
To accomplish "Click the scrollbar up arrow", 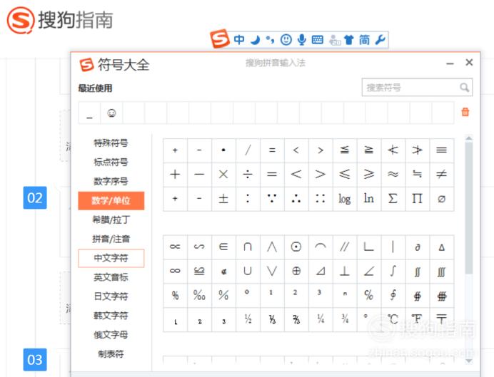I will pos(469,138).
